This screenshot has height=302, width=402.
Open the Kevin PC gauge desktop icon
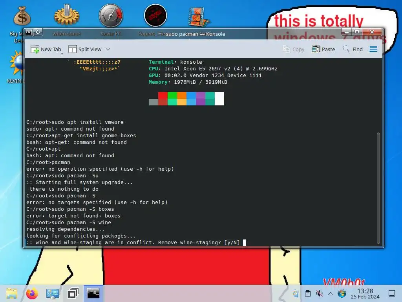111,15
